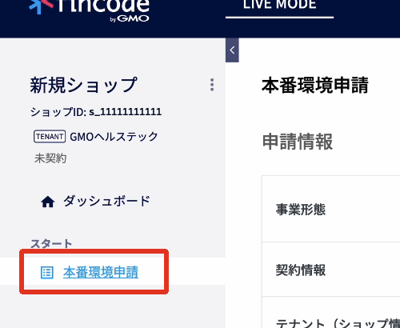This screenshot has height=328, width=400.
Task: Open the 契約情報 section row
Action: click(x=331, y=270)
